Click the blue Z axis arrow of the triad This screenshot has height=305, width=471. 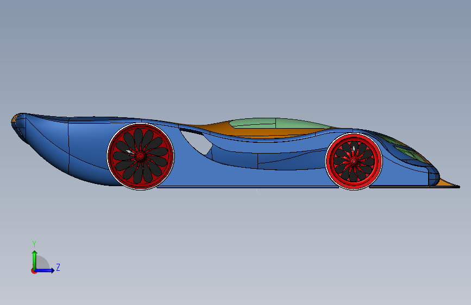click(x=45, y=270)
